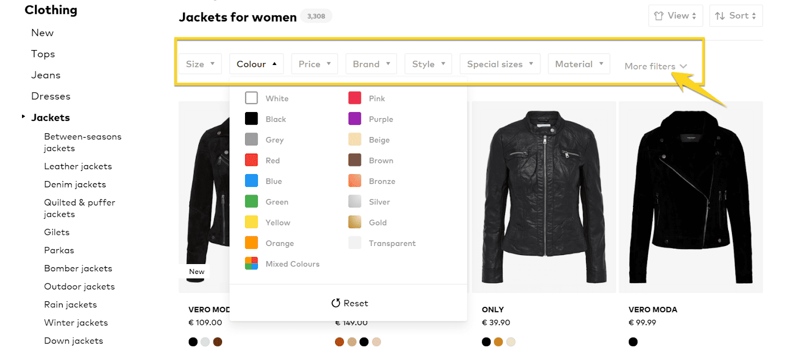Open the Size filter dropdown
The height and width of the screenshot is (355, 800).
pyautogui.click(x=200, y=64)
